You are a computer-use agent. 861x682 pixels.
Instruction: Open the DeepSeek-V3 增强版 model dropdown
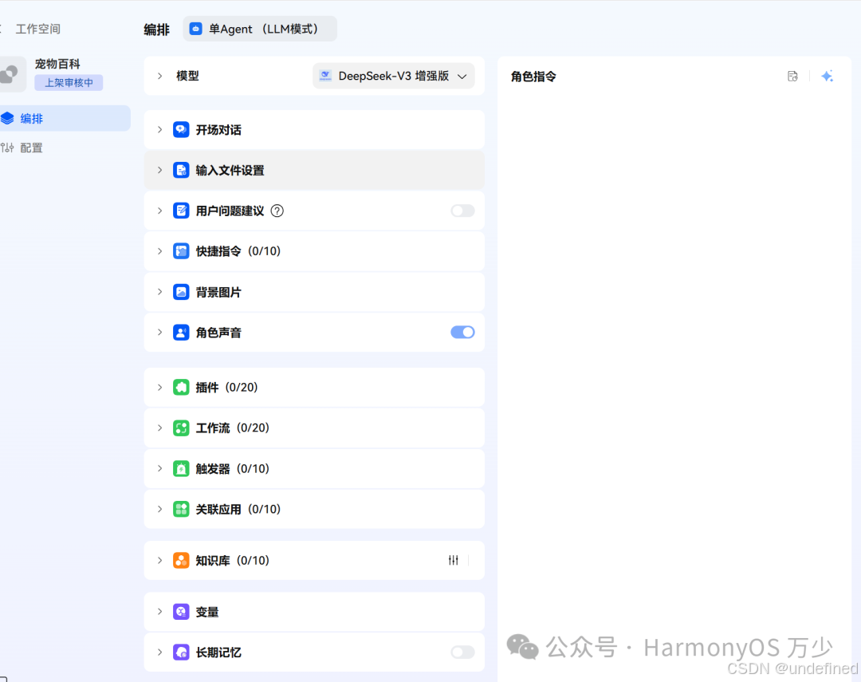point(394,76)
